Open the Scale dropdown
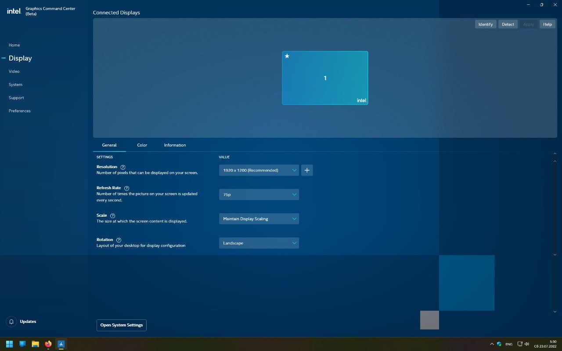Viewport: 562px width, 351px height. tap(259, 218)
